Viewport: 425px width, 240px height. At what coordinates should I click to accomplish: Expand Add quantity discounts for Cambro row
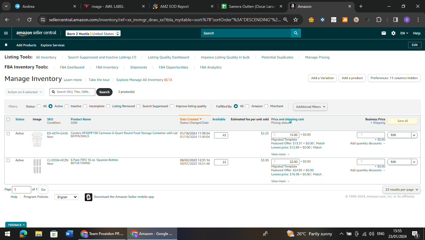pos(367,143)
